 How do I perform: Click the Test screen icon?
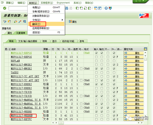point(25,21)
